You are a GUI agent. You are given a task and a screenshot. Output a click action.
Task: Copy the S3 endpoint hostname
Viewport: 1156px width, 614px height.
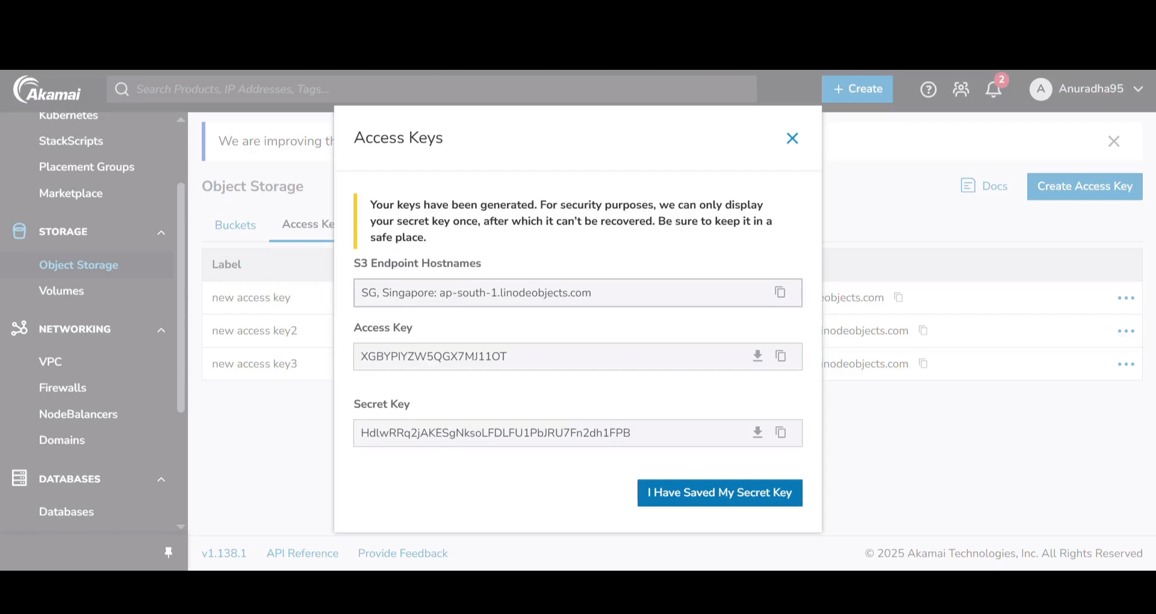pyautogui.click(x=780, y=292)
